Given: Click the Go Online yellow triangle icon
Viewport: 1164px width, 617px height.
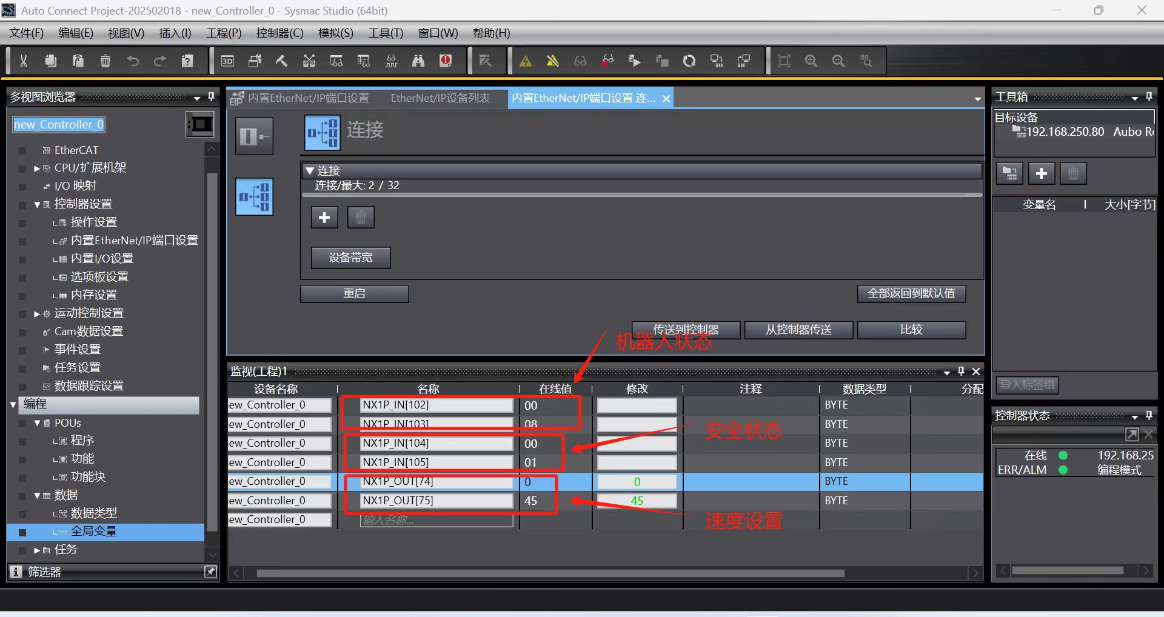Looking at the screenshot, I should [526, 61].
